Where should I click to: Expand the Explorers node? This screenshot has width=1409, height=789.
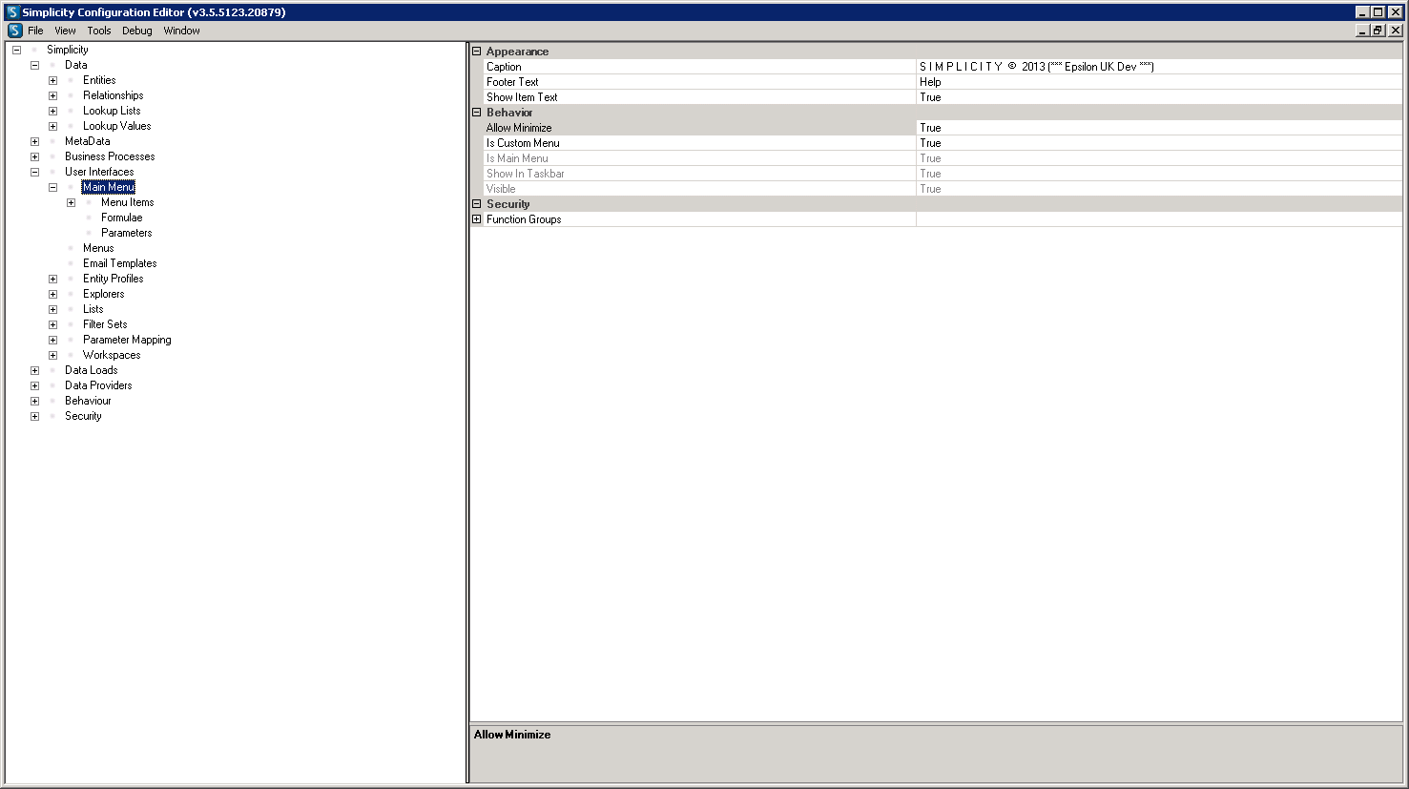tap(52, 294)
